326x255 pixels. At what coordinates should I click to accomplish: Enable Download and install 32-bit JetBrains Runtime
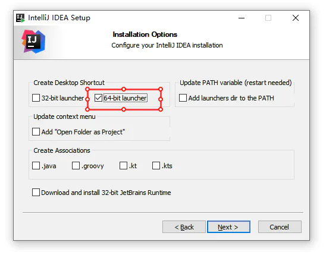point(36,192)
